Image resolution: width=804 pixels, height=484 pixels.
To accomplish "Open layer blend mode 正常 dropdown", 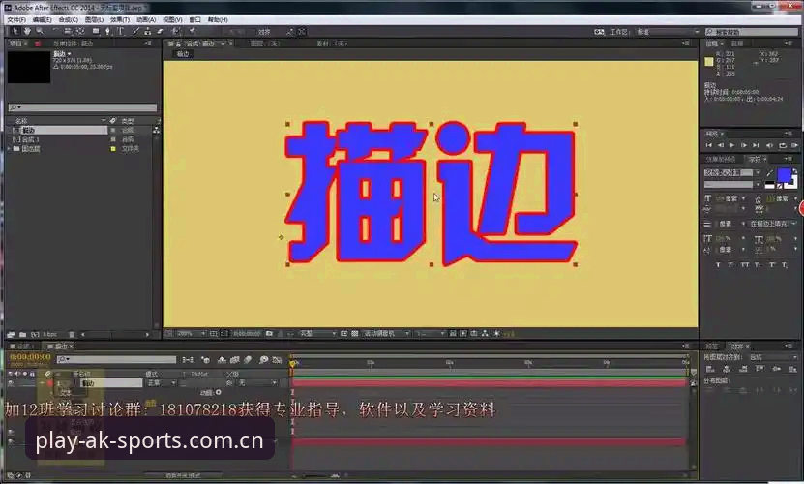I will click(161, 383).
